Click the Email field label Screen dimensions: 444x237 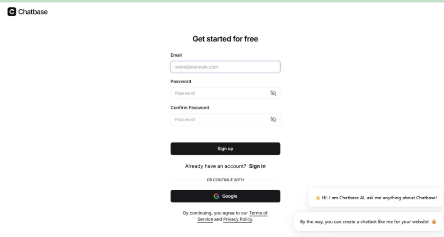click(176, 55)
